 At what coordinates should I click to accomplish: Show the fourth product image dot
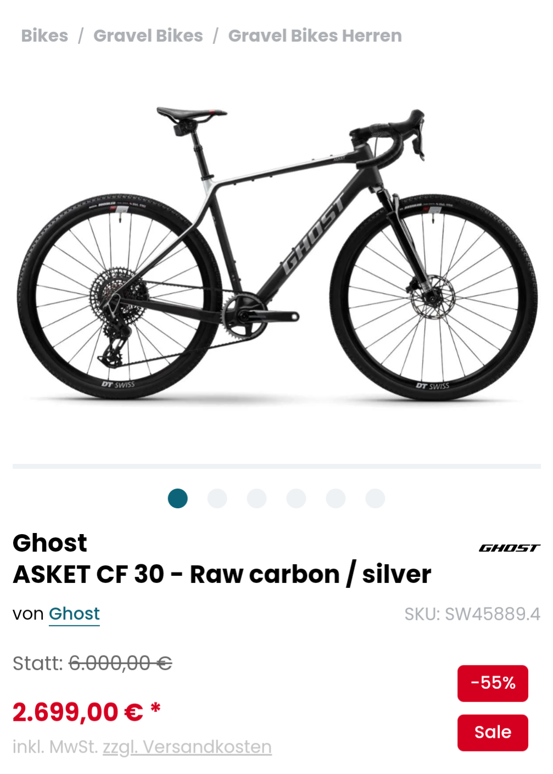[296, 498]
